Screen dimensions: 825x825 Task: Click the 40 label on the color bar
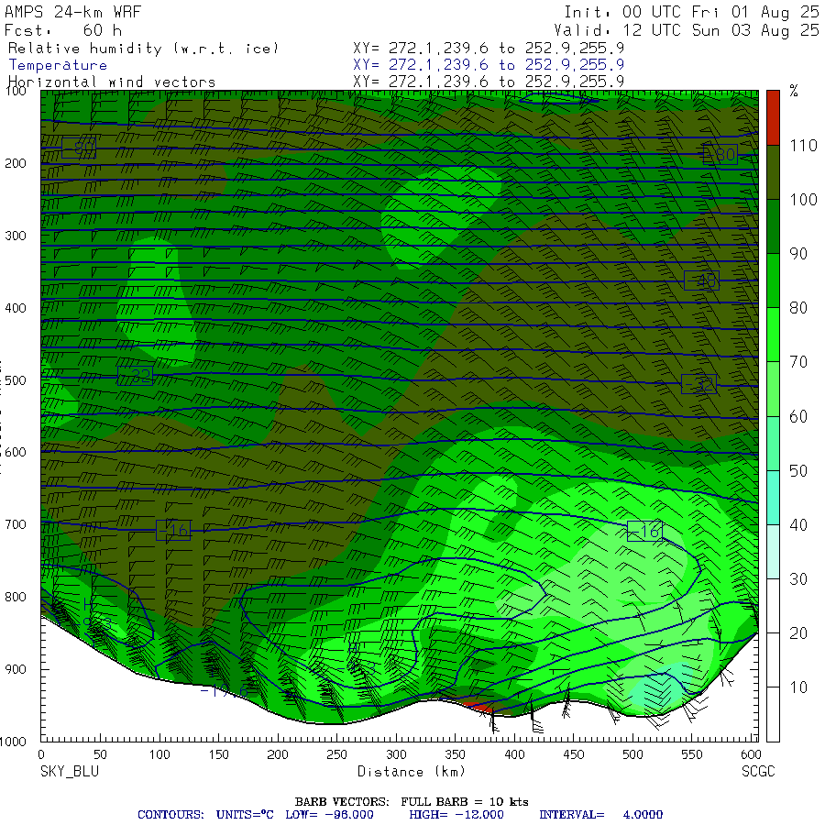point(798,524)
